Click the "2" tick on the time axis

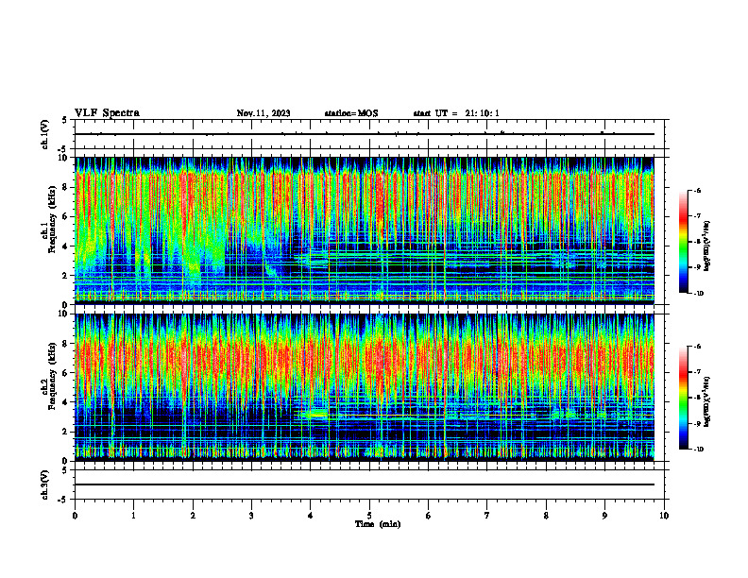point(193,516)
